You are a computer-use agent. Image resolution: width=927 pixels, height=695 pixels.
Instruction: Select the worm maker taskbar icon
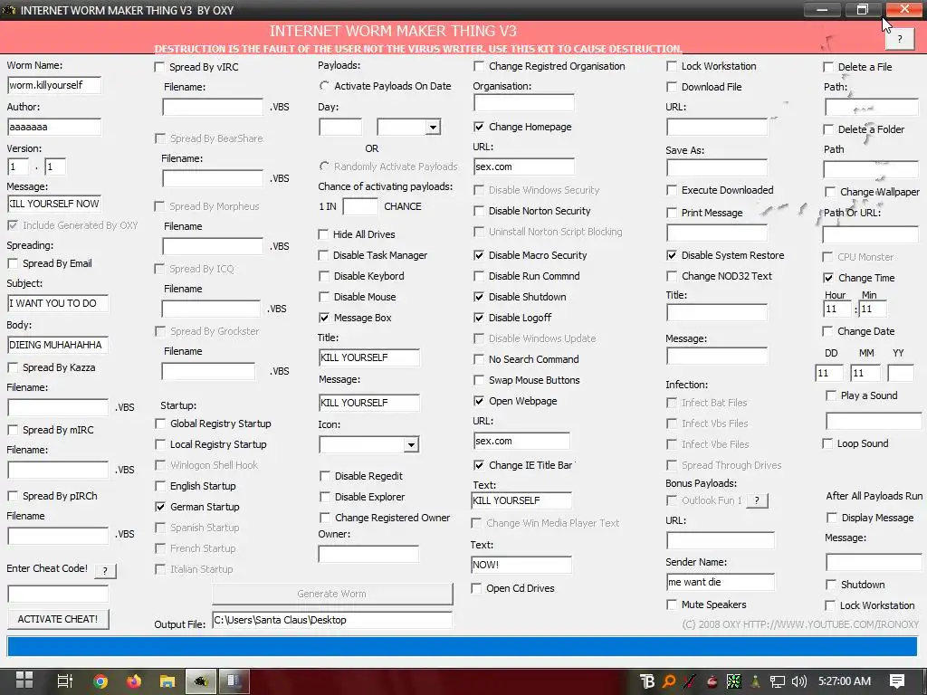click(201, 681)
